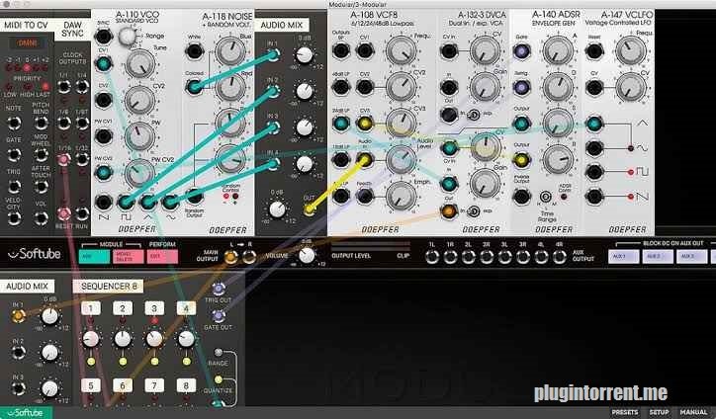Toggle the AUX 3 block DC button
Viewport: 716px width, 419px height.
[x=692, y=257]
